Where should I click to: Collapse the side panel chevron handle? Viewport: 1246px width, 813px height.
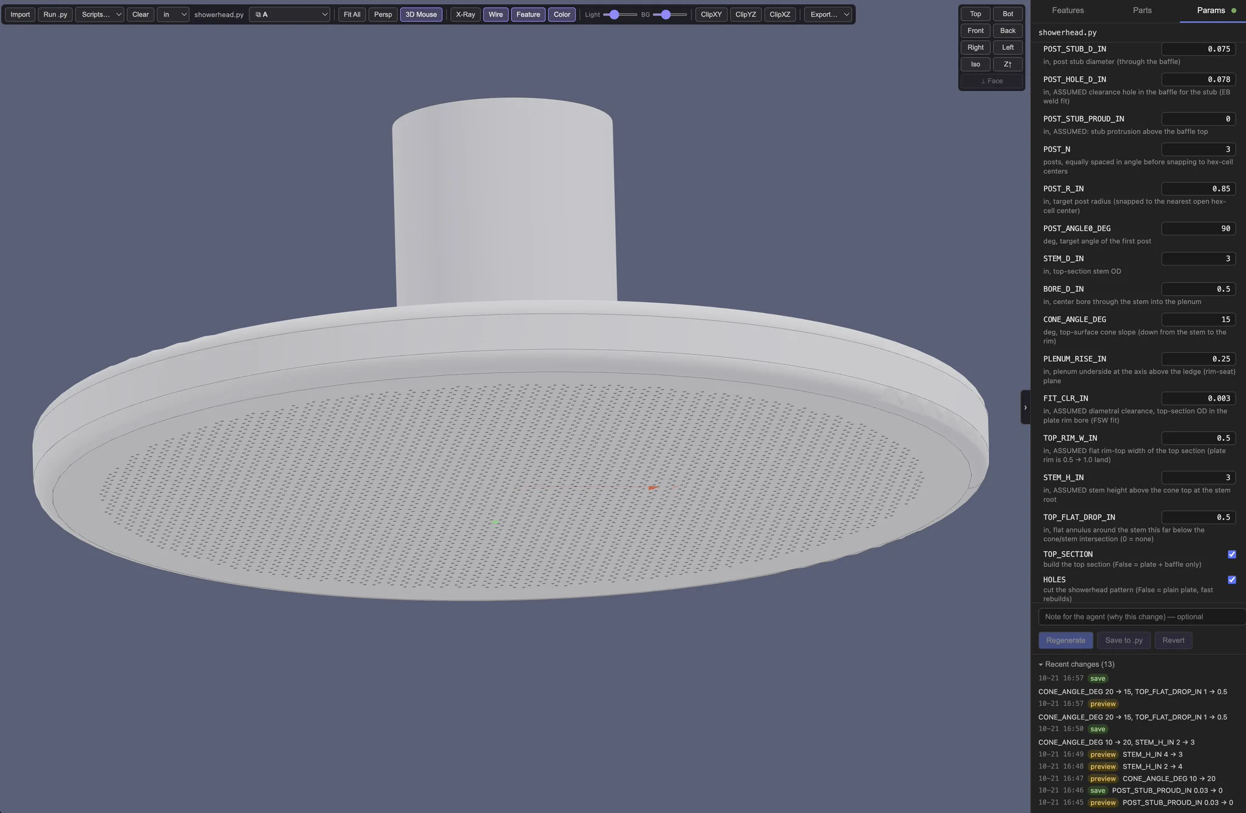click(x=1025, y=407)
